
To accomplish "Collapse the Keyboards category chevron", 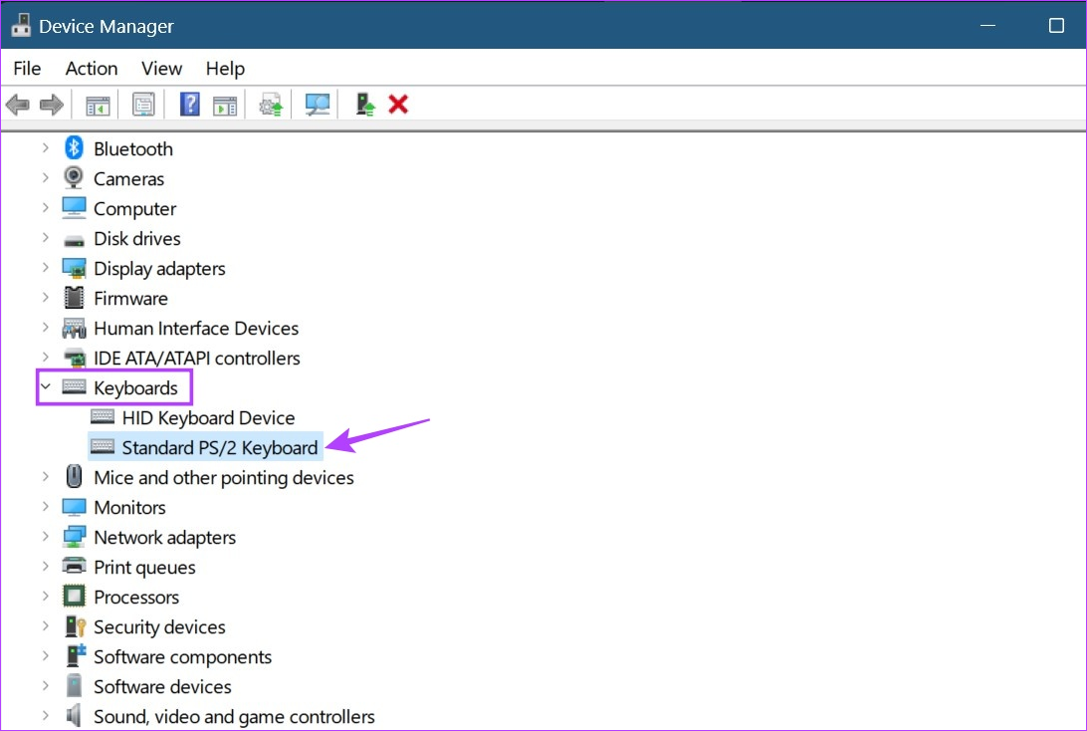I will click(x=46, y=387).
